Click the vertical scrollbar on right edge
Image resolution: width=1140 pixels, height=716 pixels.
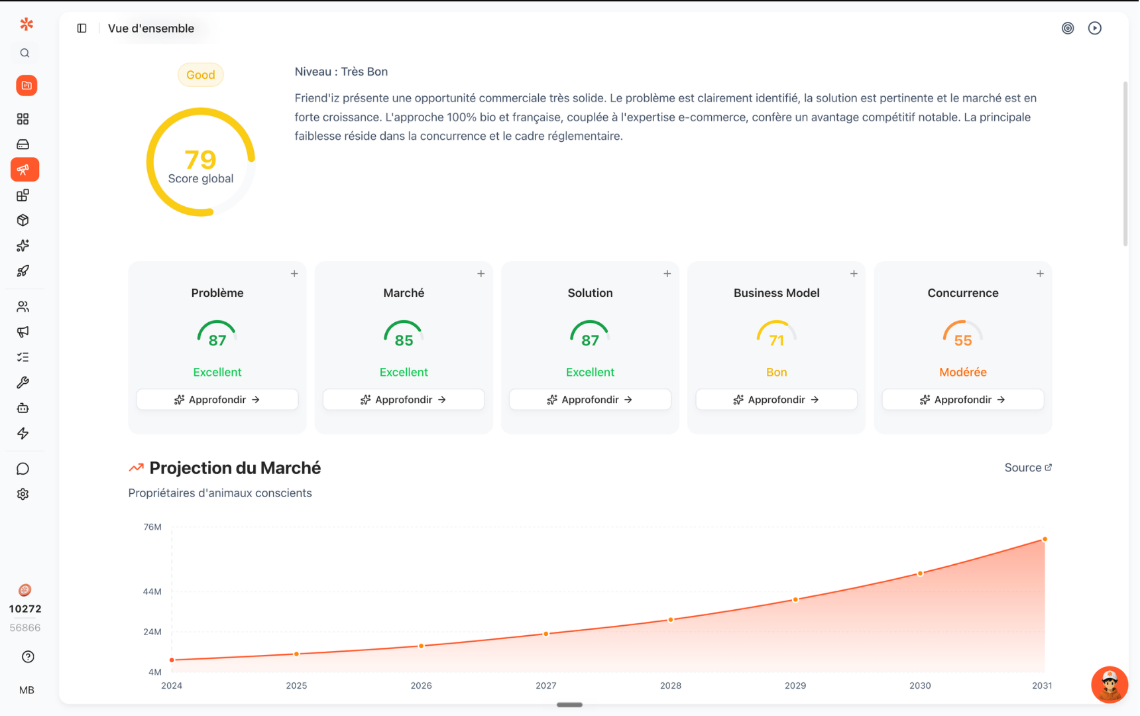1125,163
